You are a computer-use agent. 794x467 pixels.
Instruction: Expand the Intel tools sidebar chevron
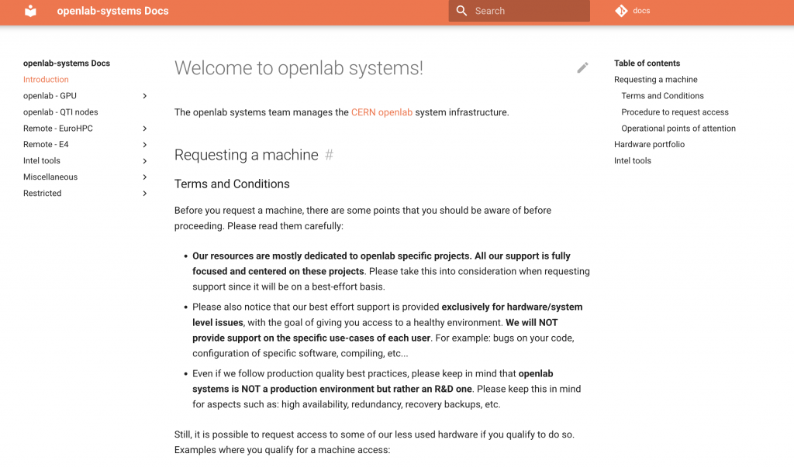[145, 161]
